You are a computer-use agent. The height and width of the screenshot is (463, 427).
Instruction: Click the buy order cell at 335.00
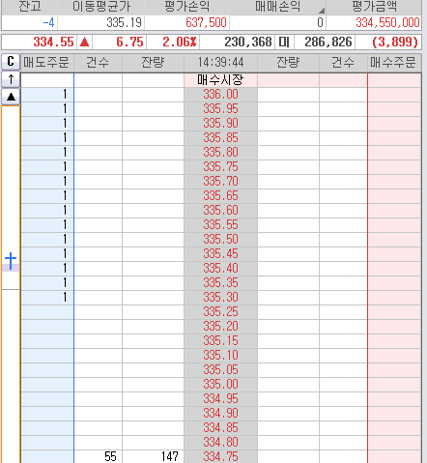[x=394, y=385]
